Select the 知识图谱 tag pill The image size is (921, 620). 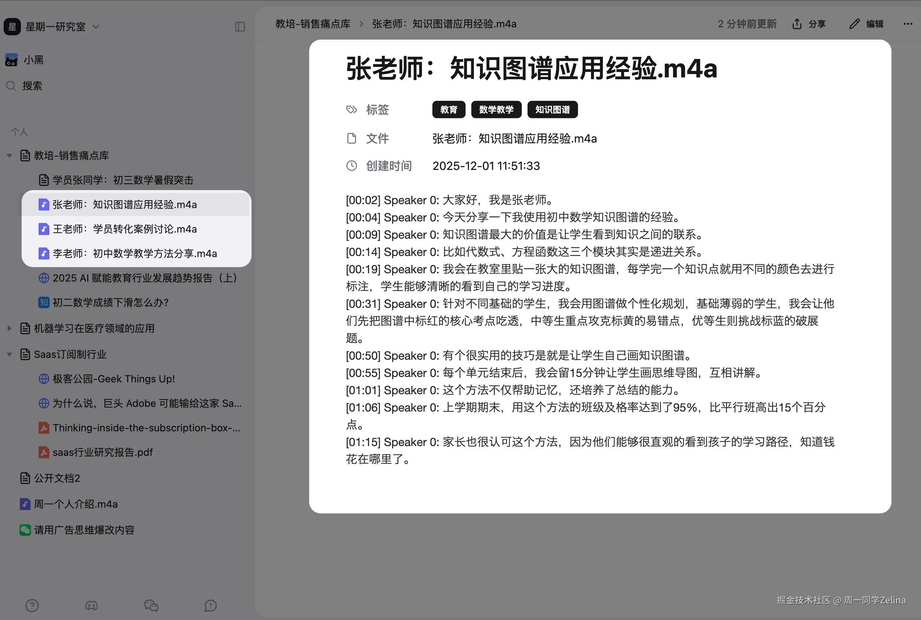pos(552,109)
